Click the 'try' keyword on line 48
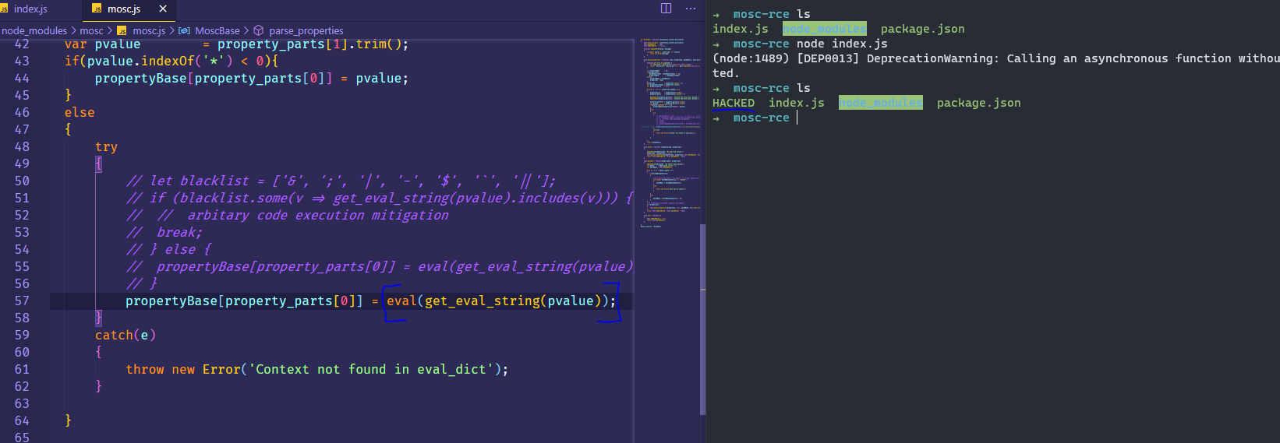The image size is (1280, 443). (x=106, y=146)
